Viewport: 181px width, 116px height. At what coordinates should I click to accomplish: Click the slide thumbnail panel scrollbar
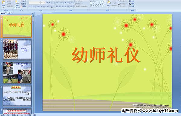(33, 64)
